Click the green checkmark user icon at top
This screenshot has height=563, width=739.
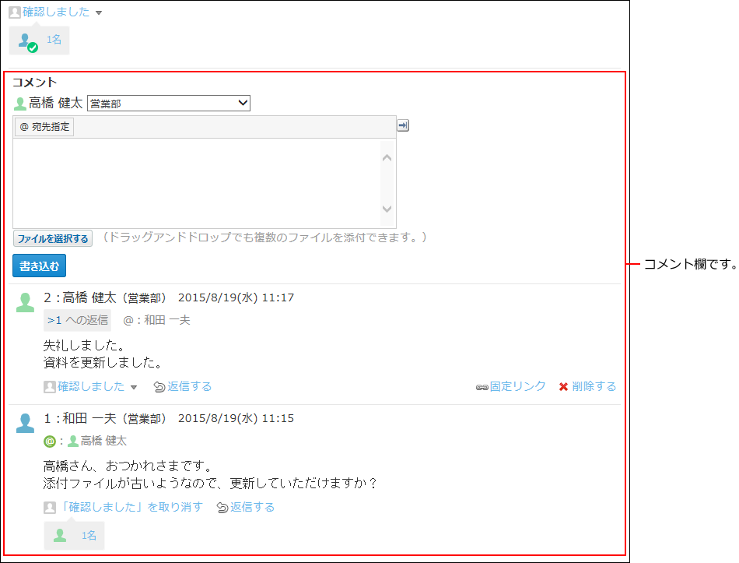(27, 41)
